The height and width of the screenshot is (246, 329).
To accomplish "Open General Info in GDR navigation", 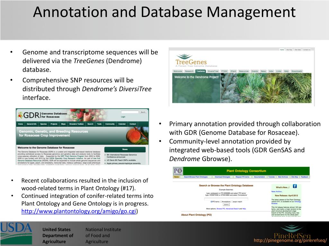I will click(32, 124).
